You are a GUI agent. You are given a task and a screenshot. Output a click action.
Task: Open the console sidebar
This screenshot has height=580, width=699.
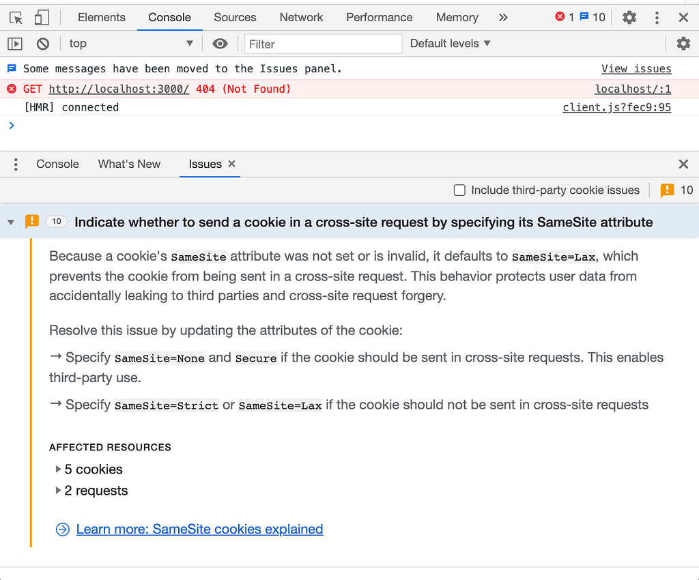(15, 43)
